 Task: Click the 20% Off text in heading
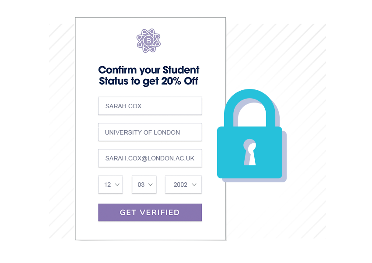pyautogui.click(x=179, y=81)
